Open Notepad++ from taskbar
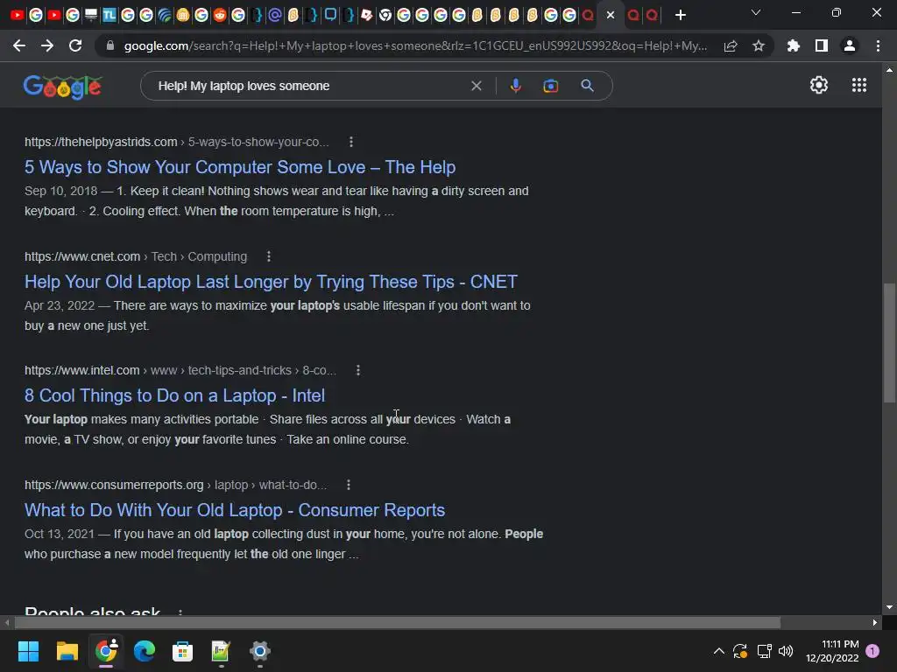The image size is (897, 672). 221,651
